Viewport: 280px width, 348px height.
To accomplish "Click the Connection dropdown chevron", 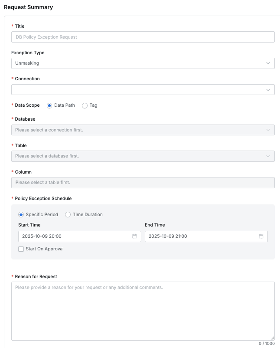I will click(x=269, y=89).
